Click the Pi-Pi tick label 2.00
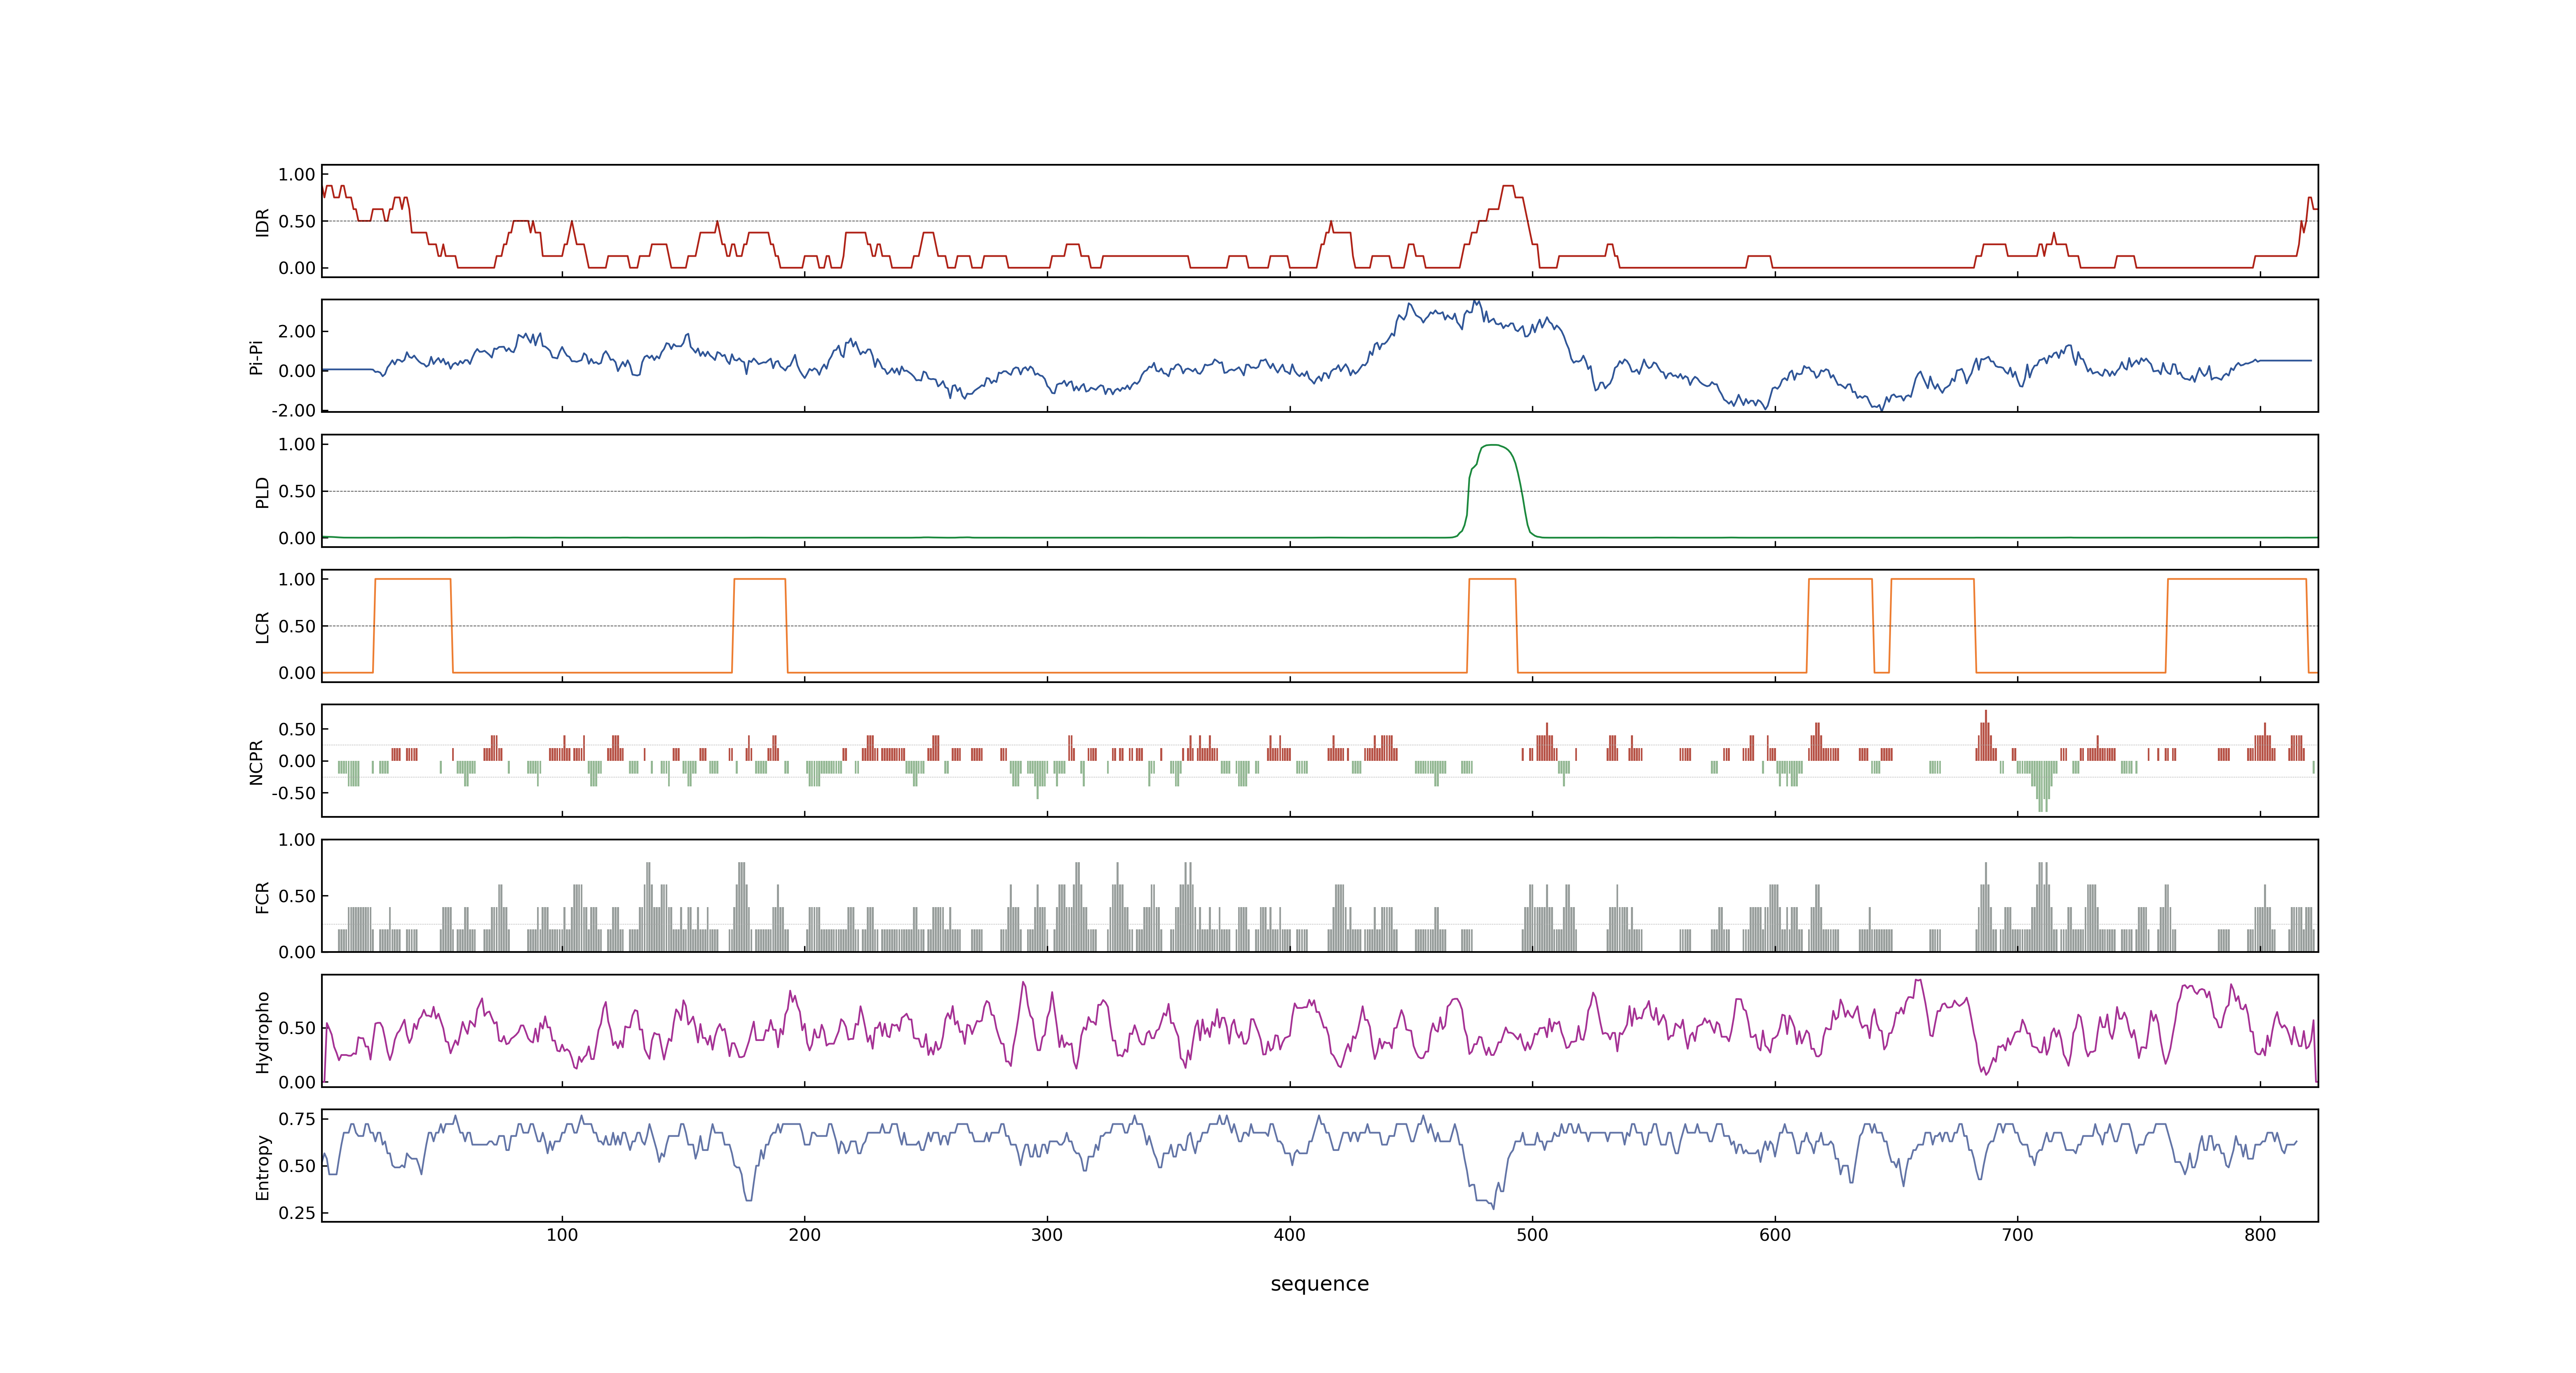The image size is (2576, 1373). coord(297,332)
